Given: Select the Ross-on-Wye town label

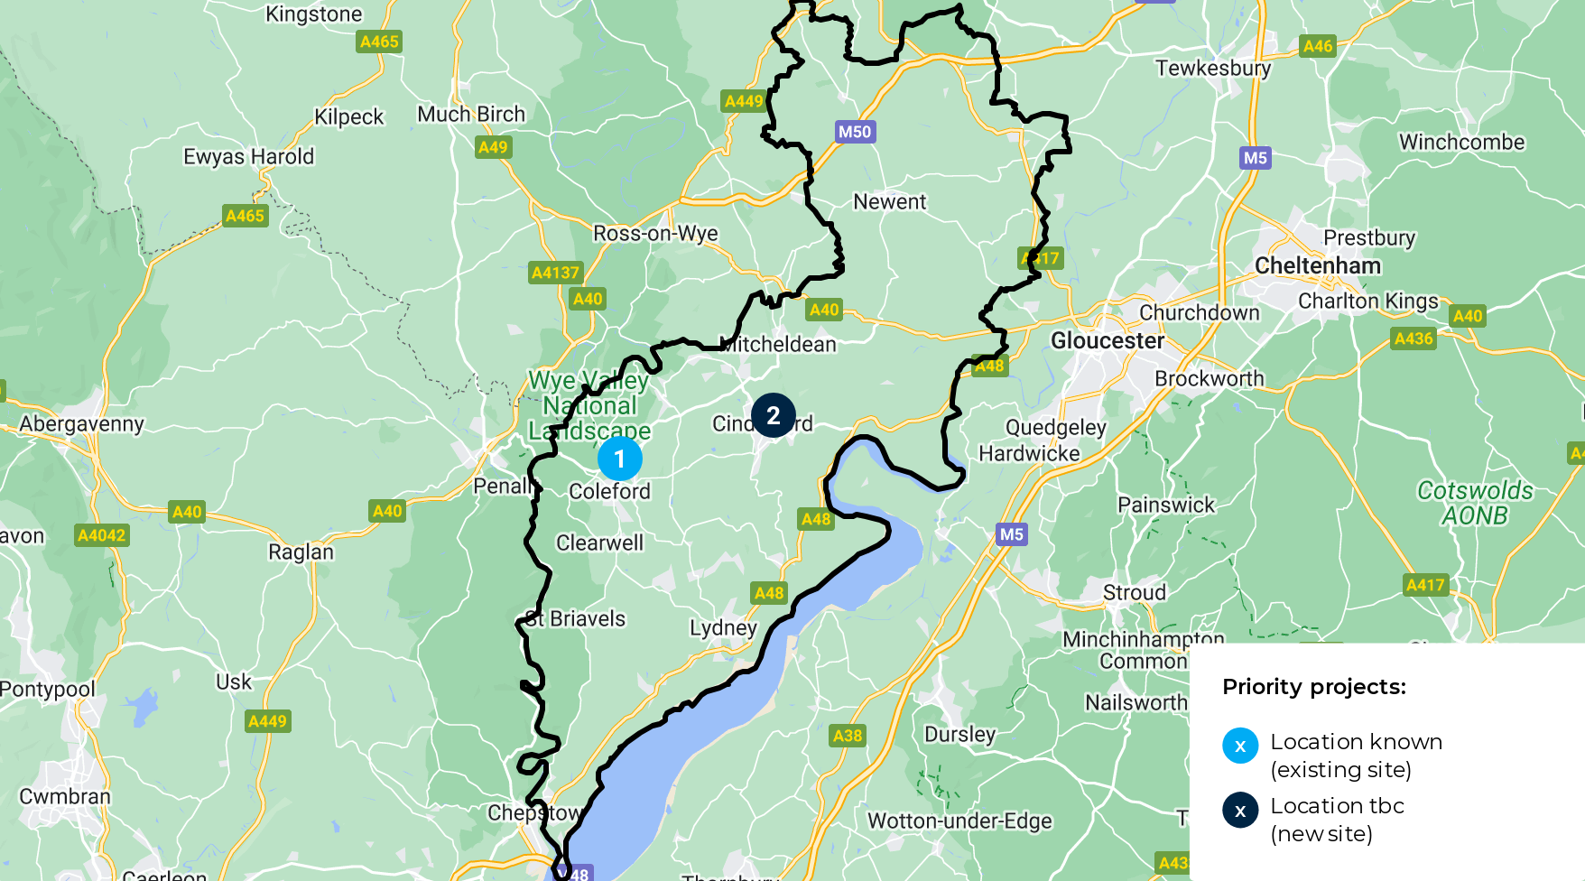Looking at the screenshot, I should [x=655, y=233].
